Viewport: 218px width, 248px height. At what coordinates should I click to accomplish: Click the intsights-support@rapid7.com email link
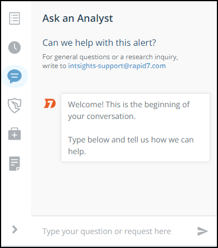point(117,66)
